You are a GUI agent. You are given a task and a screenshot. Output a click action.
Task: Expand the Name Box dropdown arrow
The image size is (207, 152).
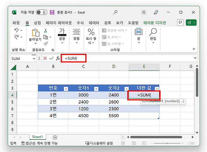pyautogui.click(x=34, y=59)
